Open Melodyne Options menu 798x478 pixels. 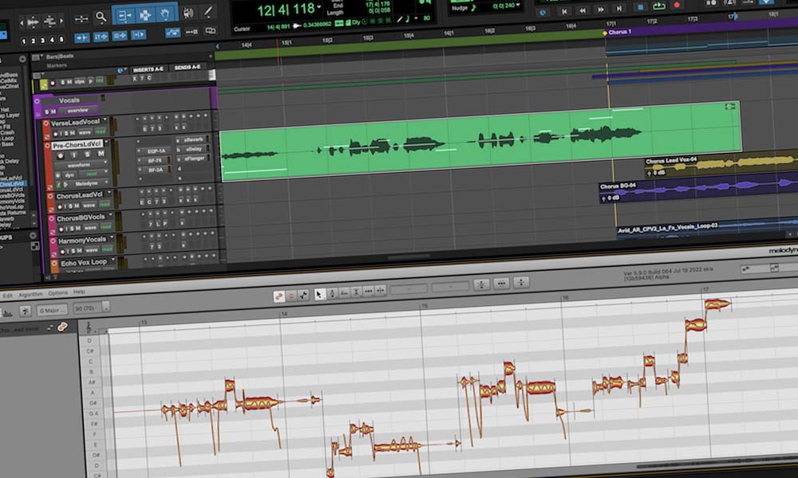click(57, 293)
